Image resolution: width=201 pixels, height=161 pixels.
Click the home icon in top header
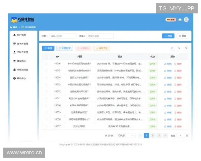[x=180, y=20]
